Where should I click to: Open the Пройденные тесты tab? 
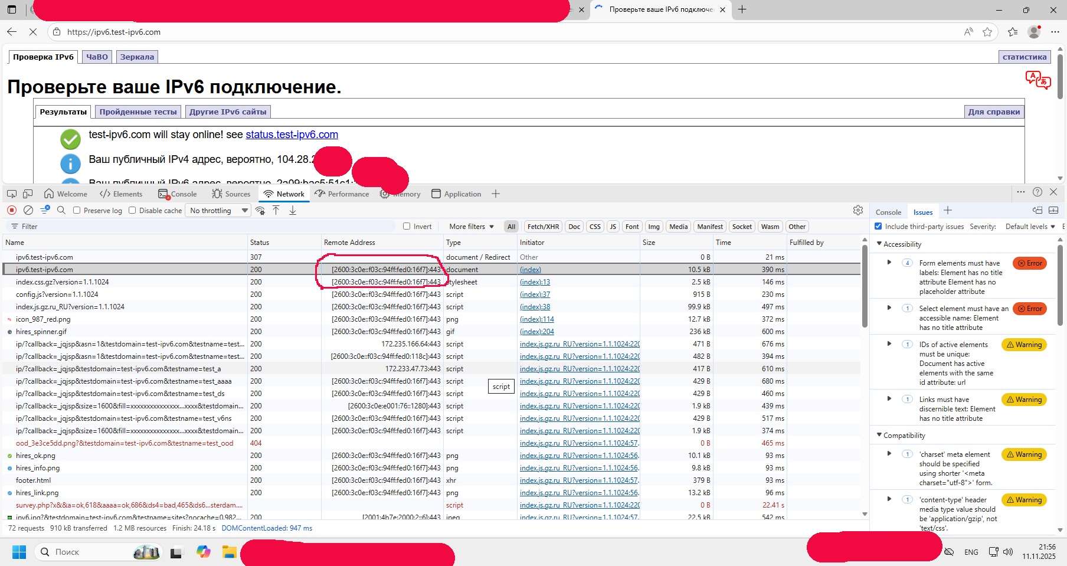coord(138,112)
